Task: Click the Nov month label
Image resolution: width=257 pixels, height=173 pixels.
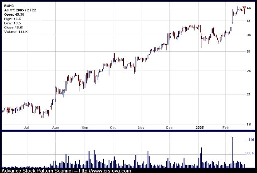Action: 141,128
